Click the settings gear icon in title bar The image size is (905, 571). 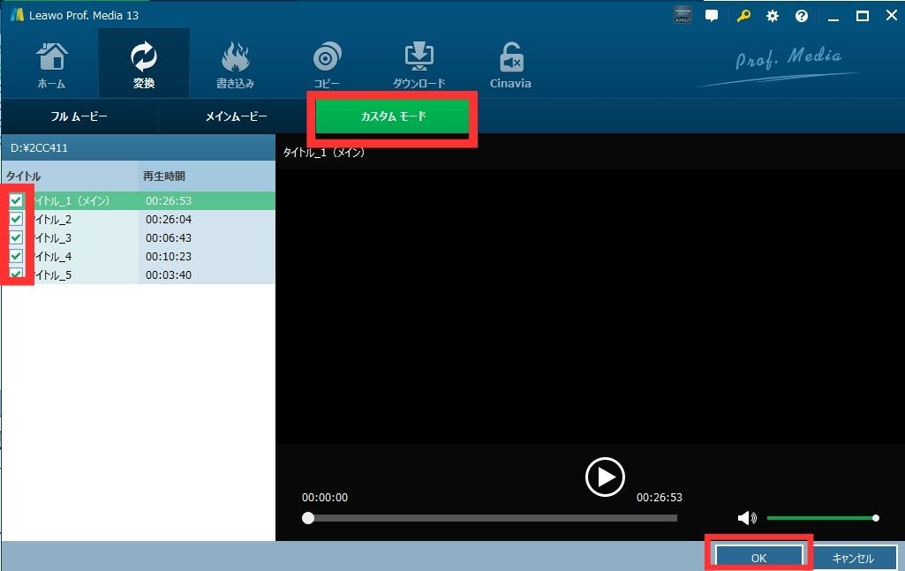coord(773,16)
